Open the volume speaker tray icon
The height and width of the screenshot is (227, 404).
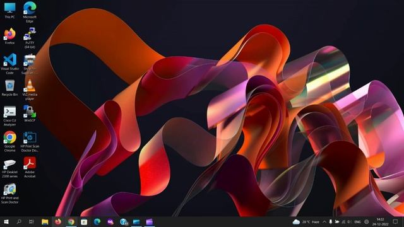[x=349, y=221]
